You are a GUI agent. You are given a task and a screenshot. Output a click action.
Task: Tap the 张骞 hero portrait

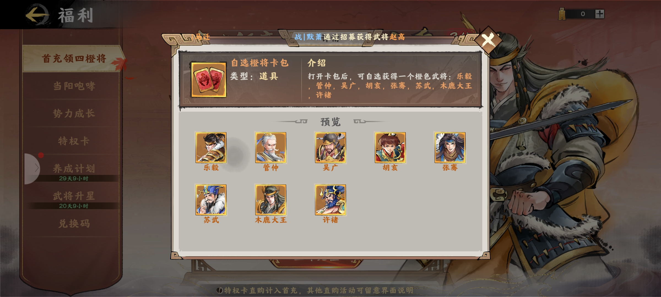click(x=450, y=148)
